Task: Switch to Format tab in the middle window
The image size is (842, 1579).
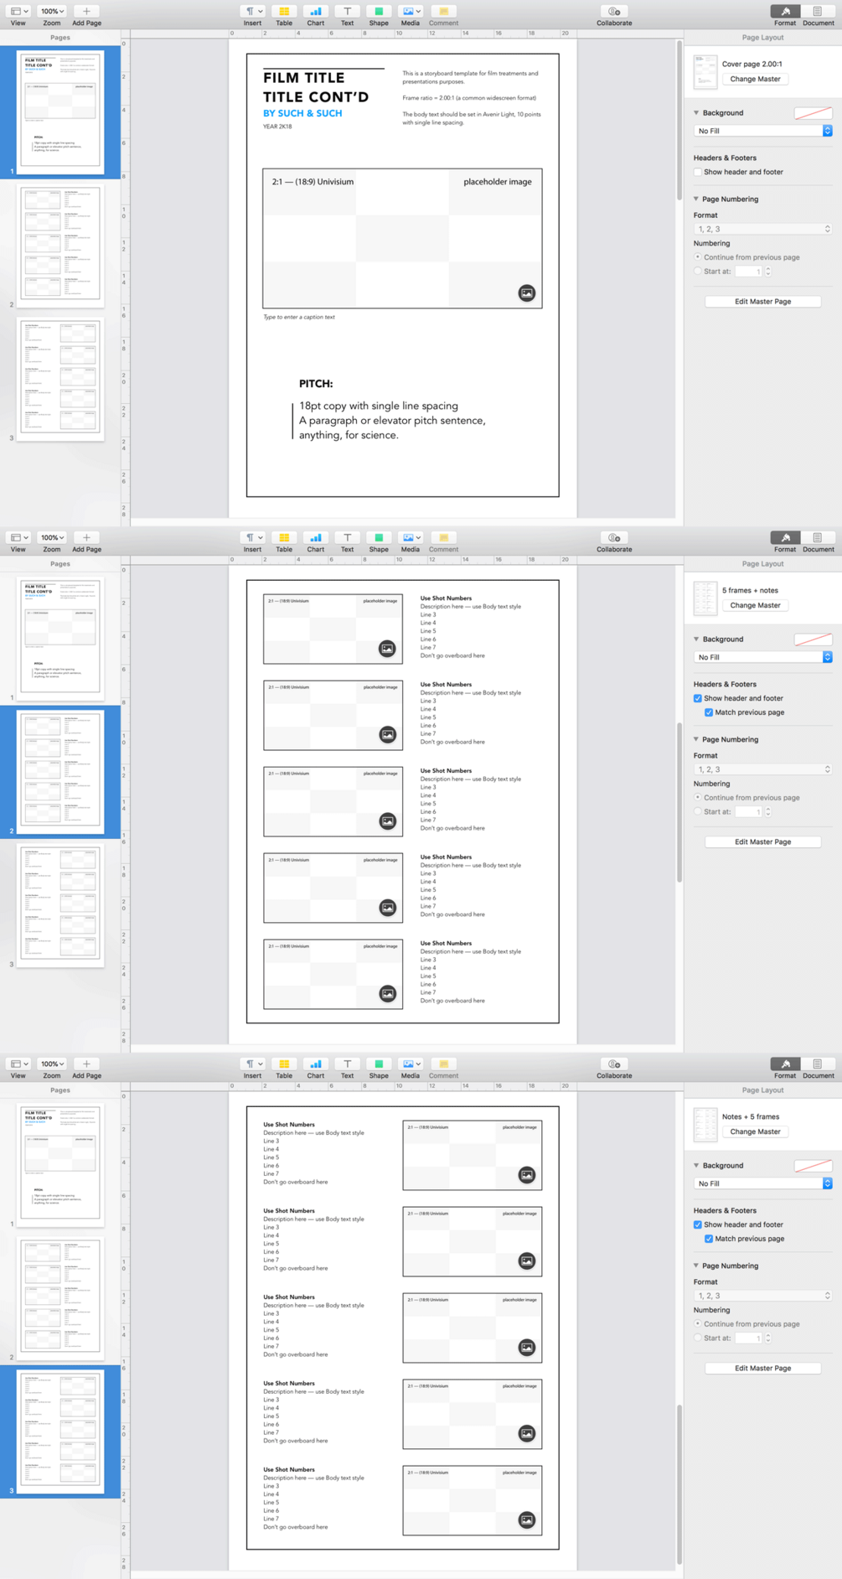Action: 785,538
